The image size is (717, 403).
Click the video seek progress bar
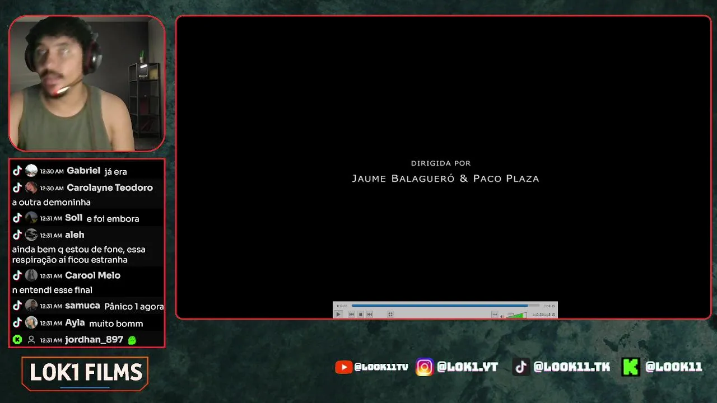445,306
